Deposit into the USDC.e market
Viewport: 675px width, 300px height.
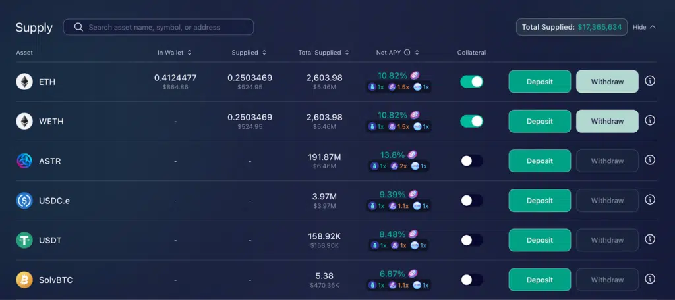(539, 200)
